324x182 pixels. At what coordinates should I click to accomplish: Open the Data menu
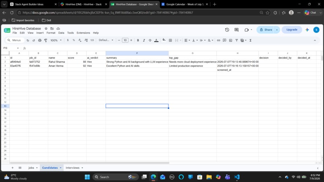coord(61,33)
